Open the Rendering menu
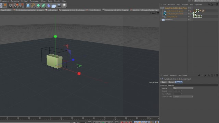 click(x=15, y=1)
